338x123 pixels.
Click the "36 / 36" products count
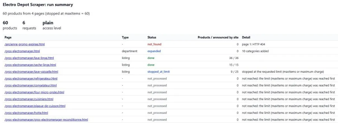[x=234, y=58]
